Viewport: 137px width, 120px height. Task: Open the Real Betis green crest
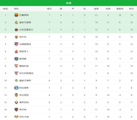[16, 80]
